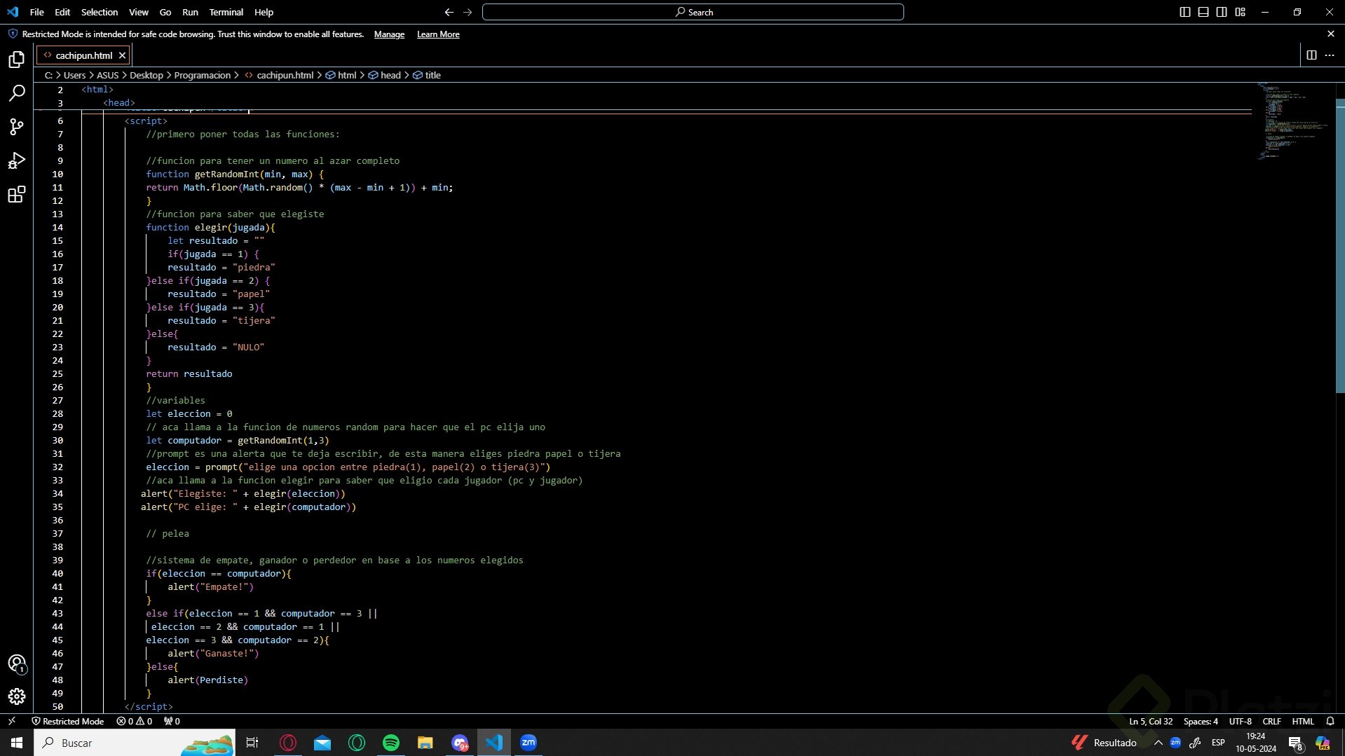Click the code minimap preview
The width and height of the screenshot is (1345, 756).
[1295, 121]
